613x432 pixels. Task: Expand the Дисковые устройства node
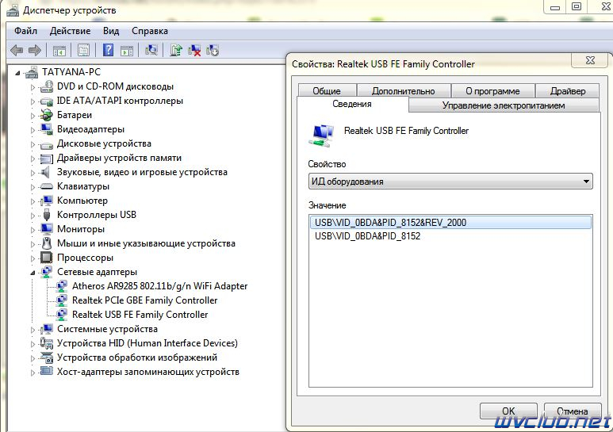point(33,144)
